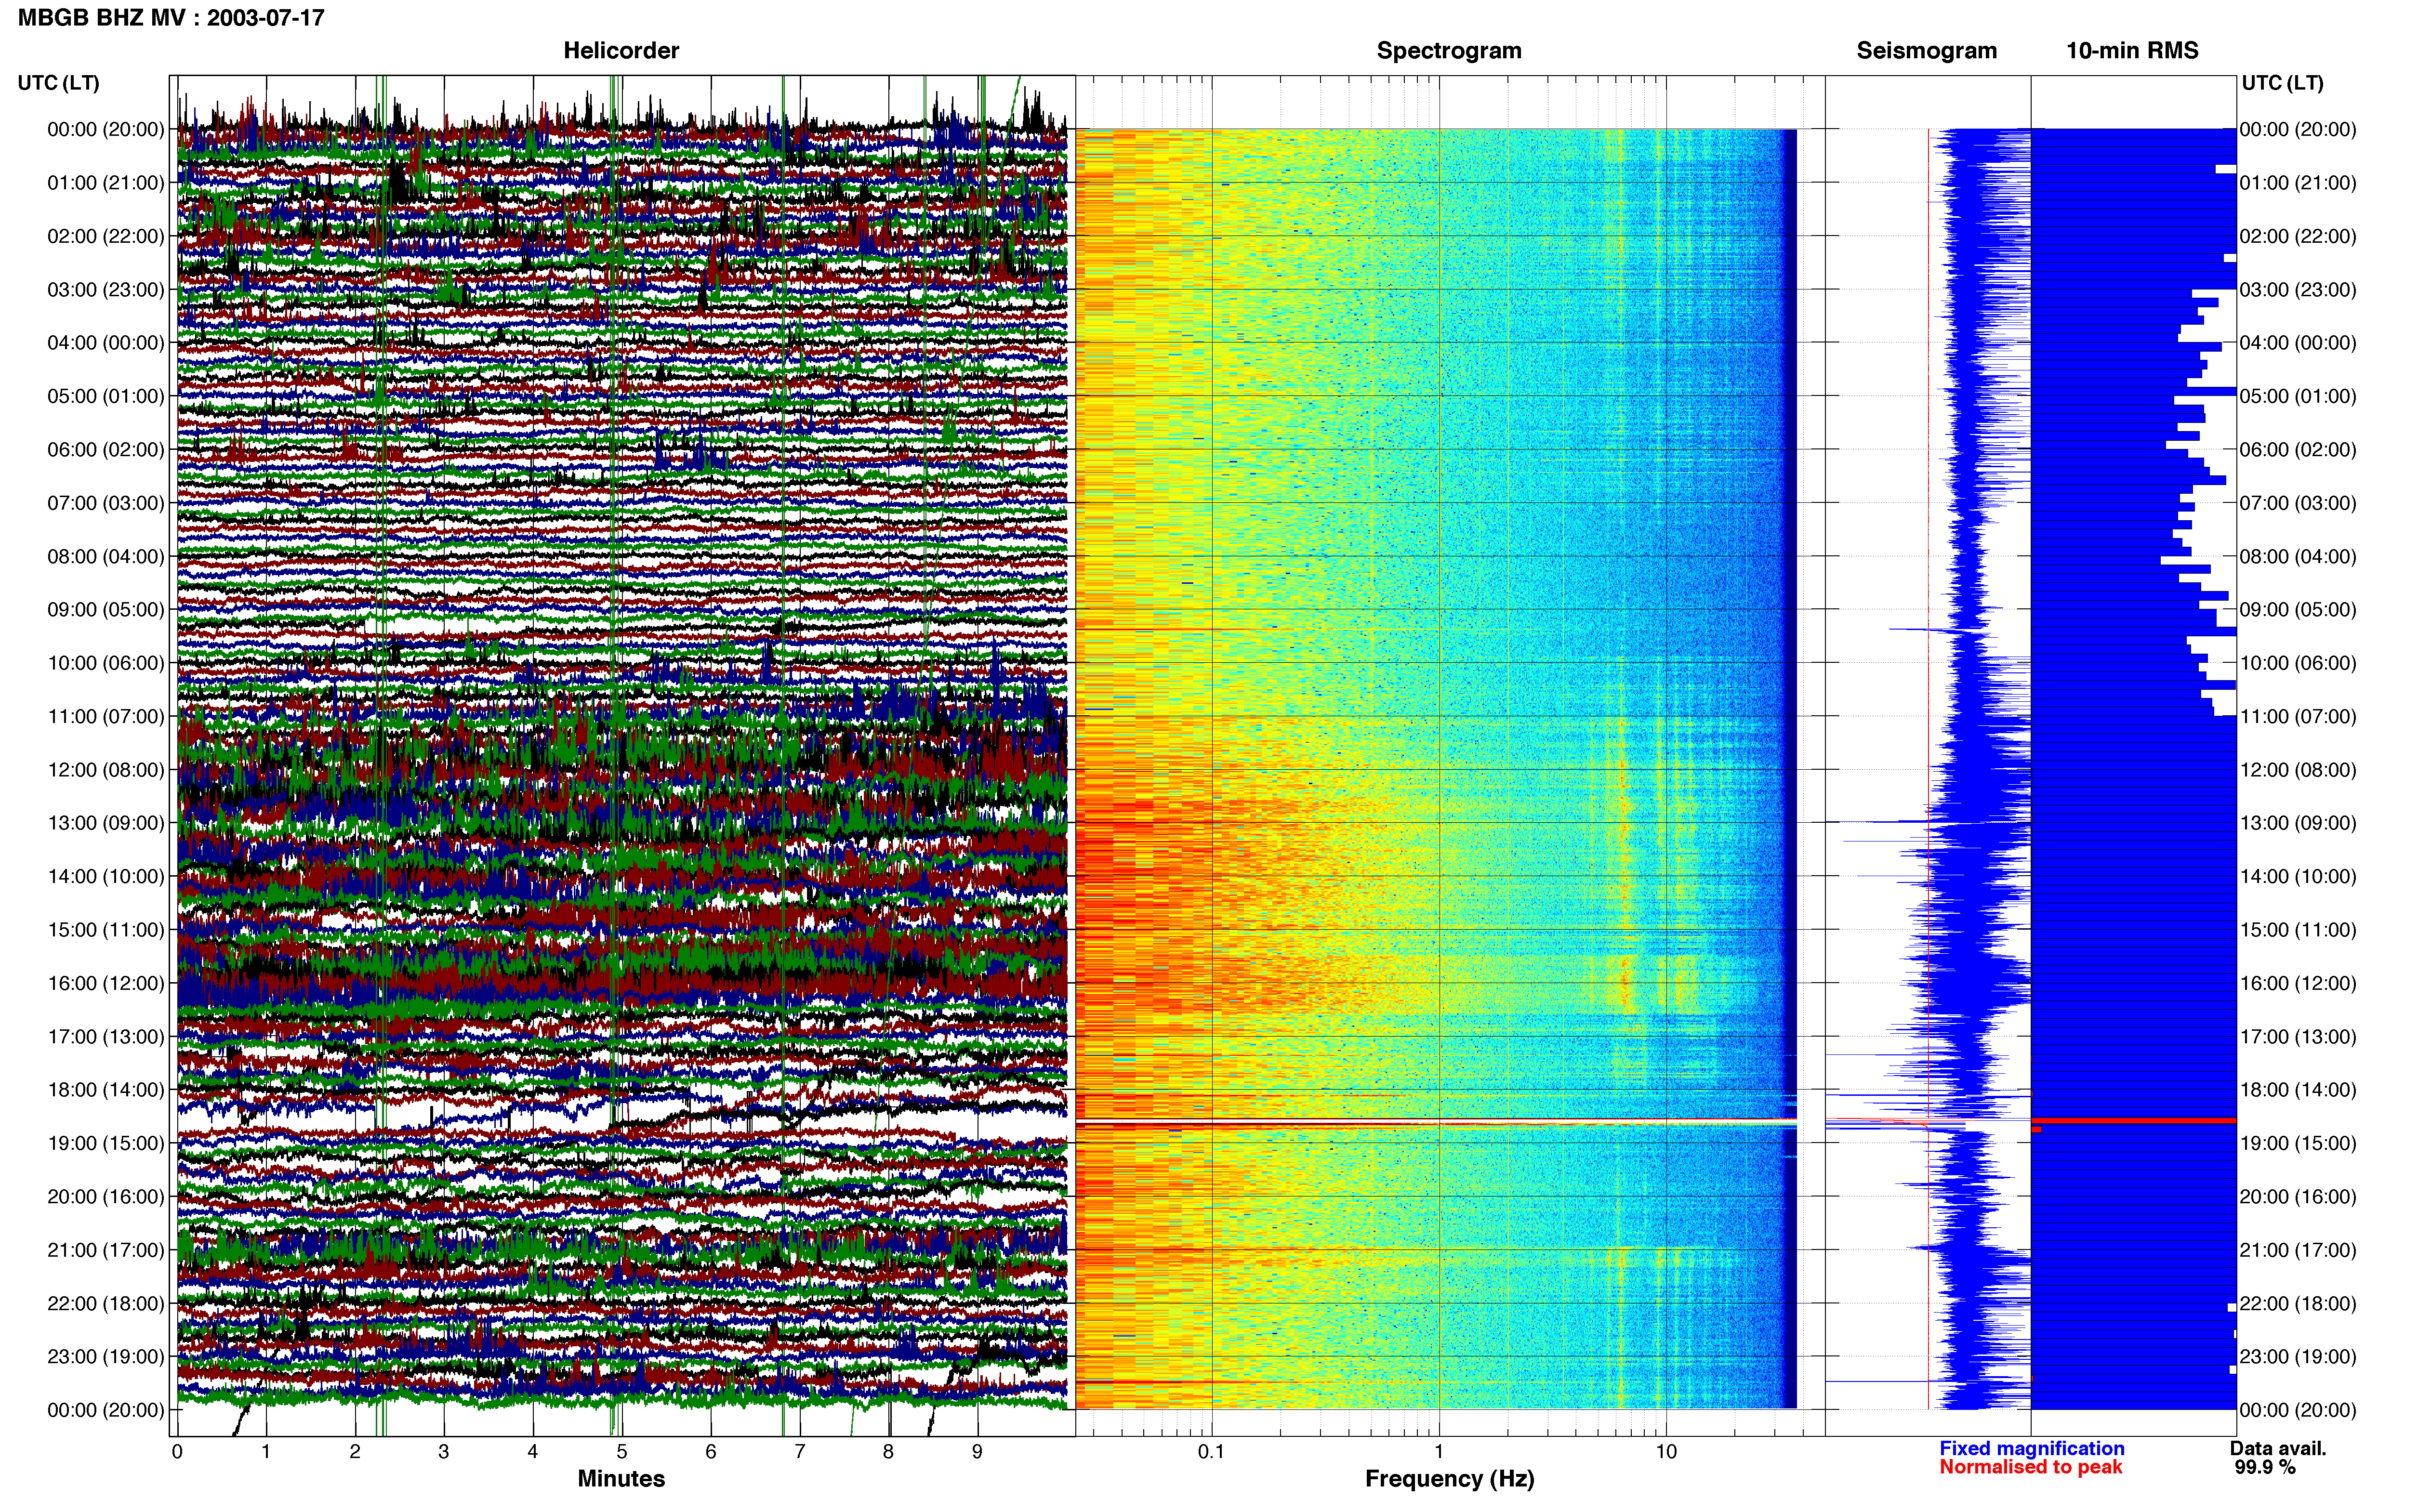
Task: Click the 10-min RMS panel heading
Action: [2132, 50]
